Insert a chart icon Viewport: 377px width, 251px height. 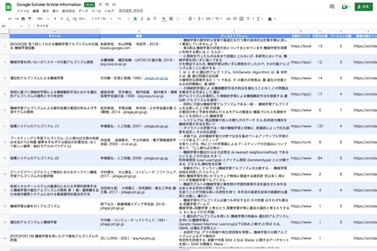point(242,19)
